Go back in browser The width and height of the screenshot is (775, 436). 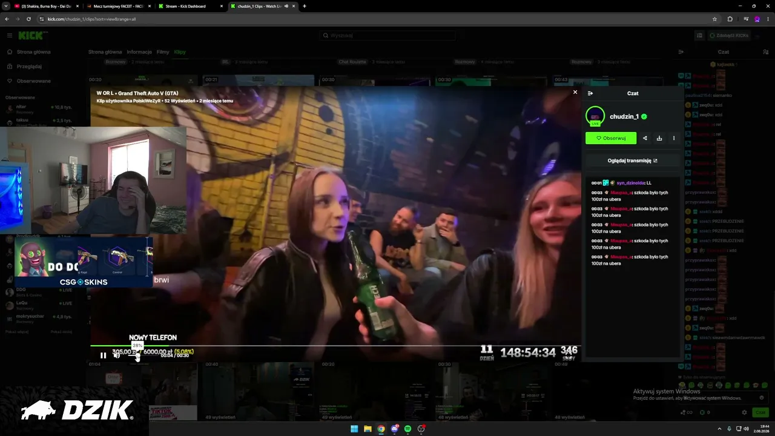(x=7, y=19)
